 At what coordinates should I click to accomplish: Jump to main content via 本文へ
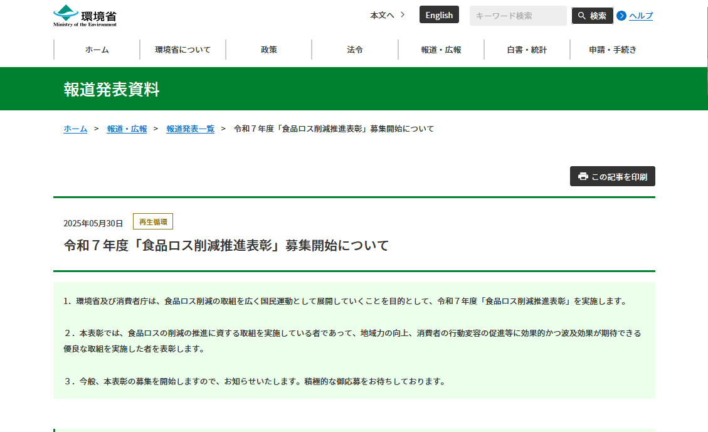point(382,15)
